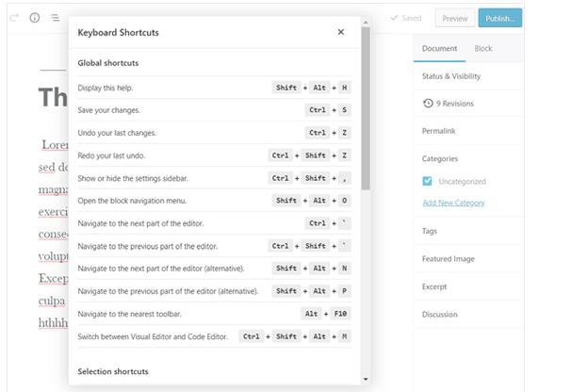Expand the Tags panel
The height and width of the screenshot is (392, 571).
pyautogui.click(x=431, y=230)
